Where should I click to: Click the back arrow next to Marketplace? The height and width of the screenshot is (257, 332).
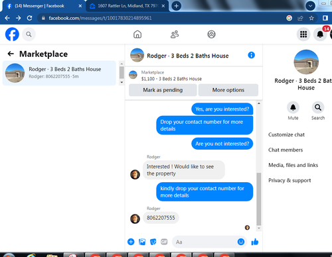11,54
